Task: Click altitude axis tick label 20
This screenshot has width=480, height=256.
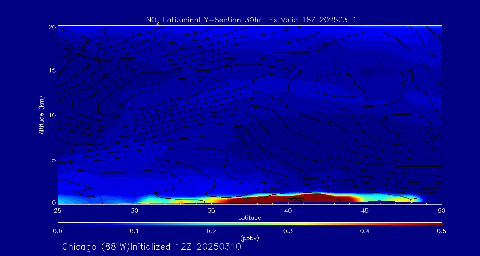Action: coord(52,27)
